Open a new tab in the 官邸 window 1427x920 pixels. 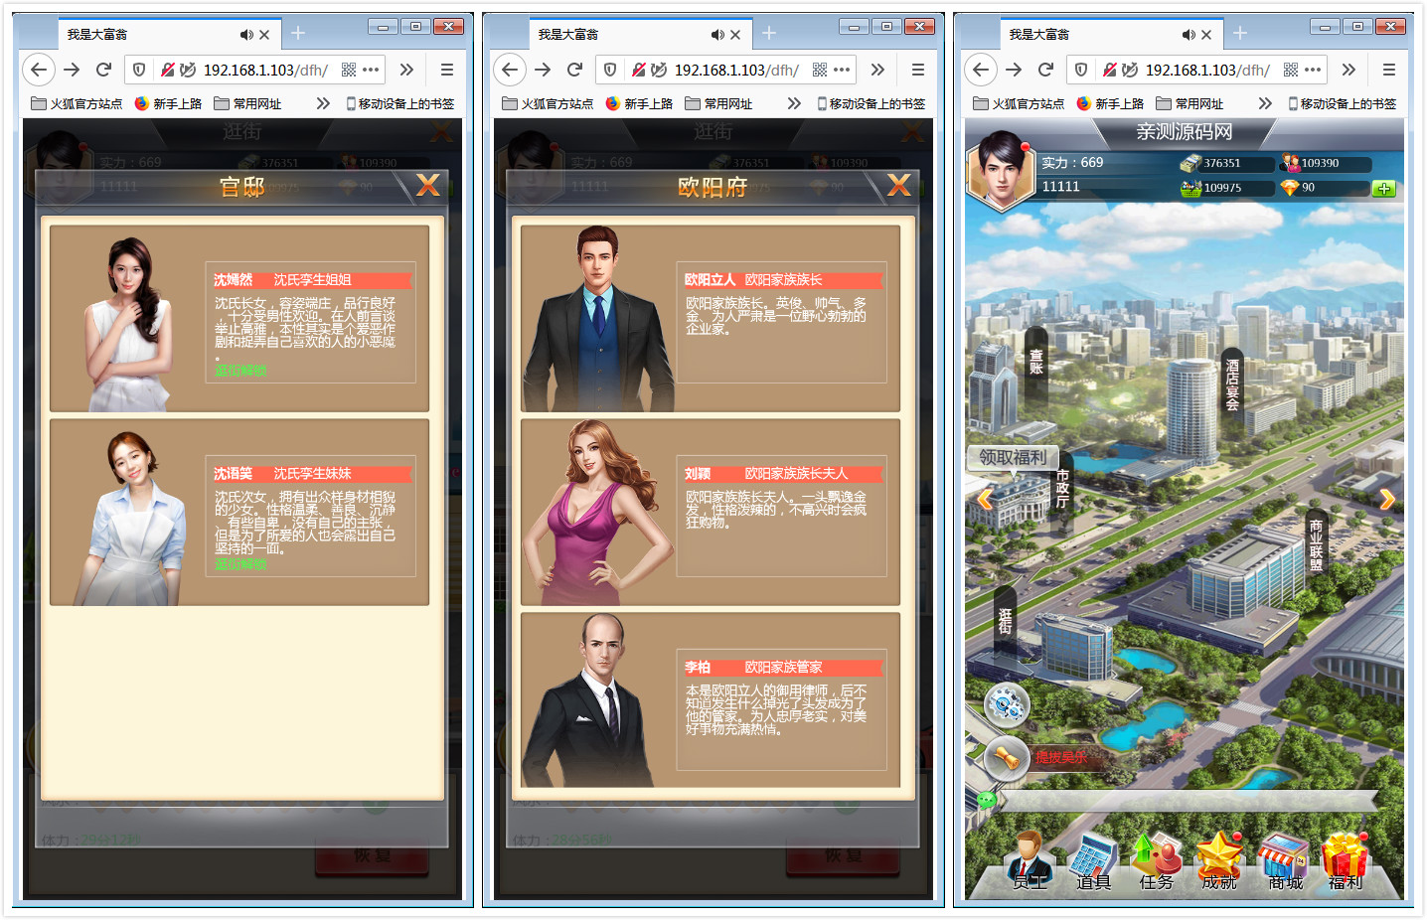(298, 34)
